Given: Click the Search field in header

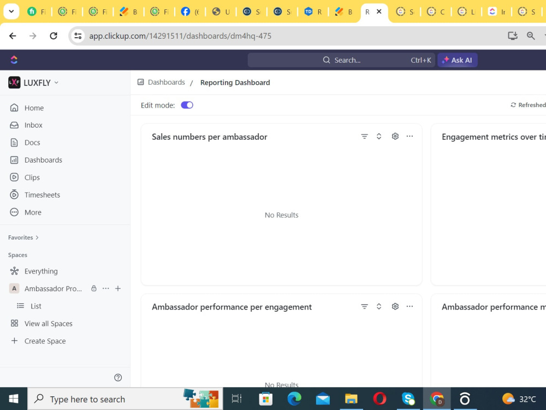Looking at the screenshot, I should point(341,60).
